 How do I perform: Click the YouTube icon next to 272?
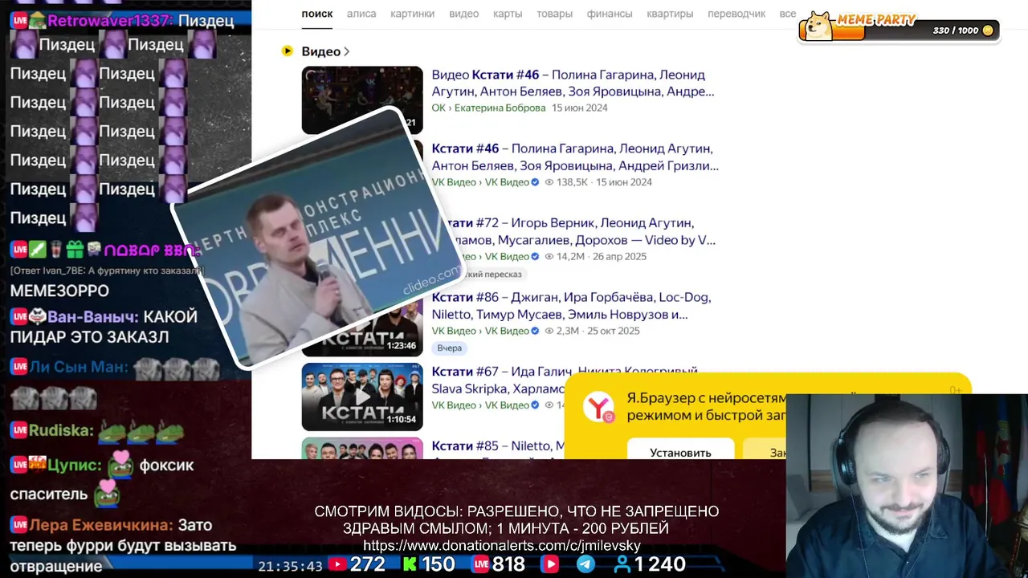point(337,565)
